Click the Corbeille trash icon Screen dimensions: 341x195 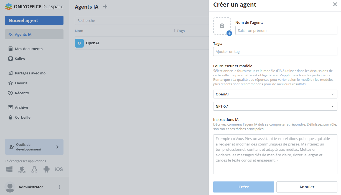10,117
